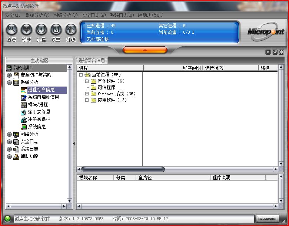Click the 查看 magnifier toolbar icon
Screen dimensions: 289x226
click(11, 30)
